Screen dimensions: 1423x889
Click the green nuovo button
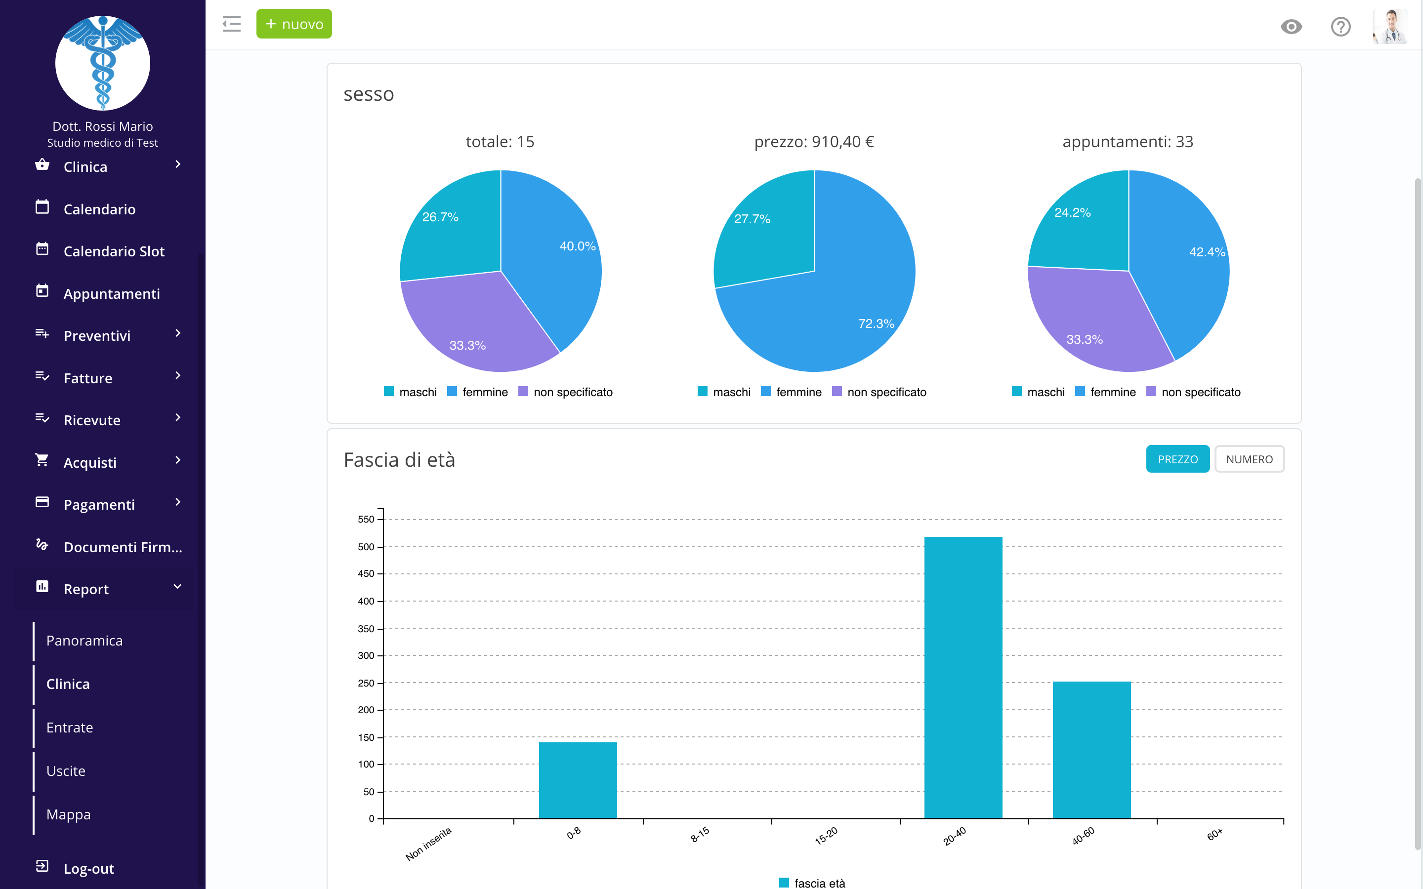click(294, 24)
